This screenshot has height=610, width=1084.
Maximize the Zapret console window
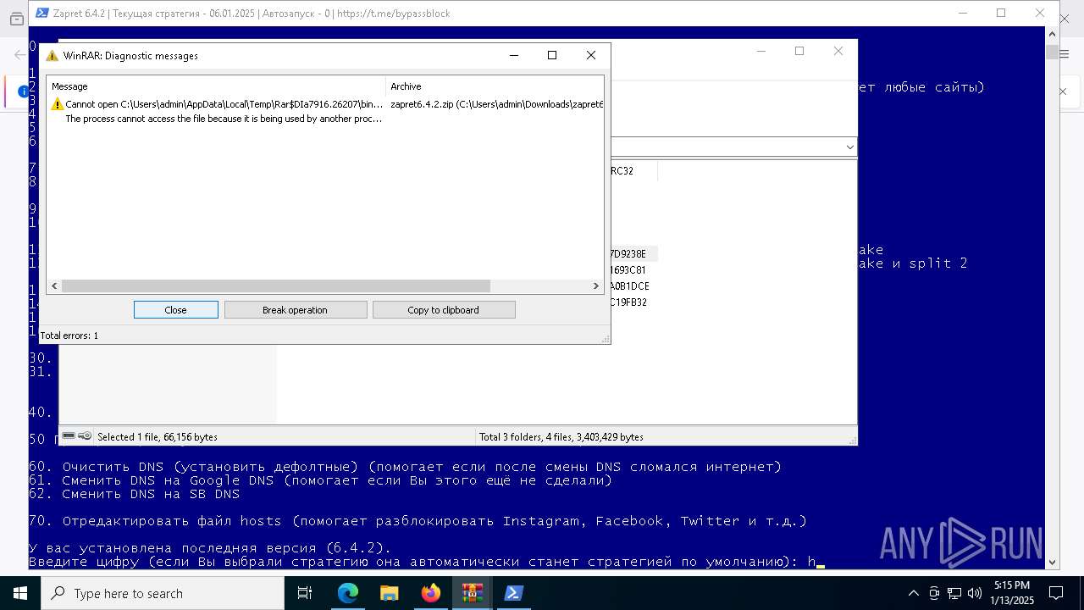click(x=1001, y=13)
